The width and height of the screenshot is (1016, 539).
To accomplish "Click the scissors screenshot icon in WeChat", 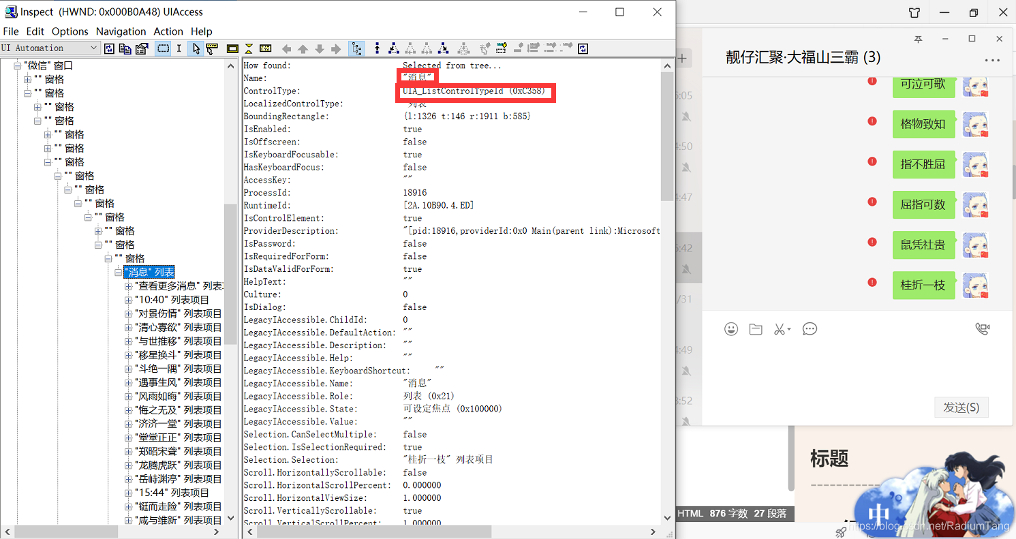I will pyautogui.click(x=780, y=329).
